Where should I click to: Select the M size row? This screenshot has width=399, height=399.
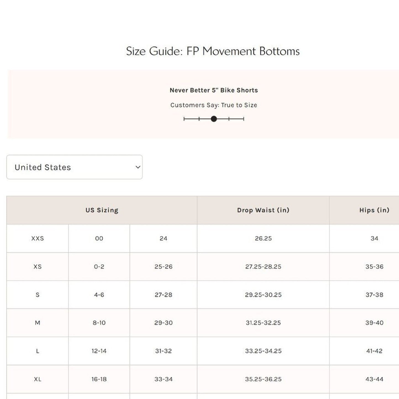pos(38,323)
